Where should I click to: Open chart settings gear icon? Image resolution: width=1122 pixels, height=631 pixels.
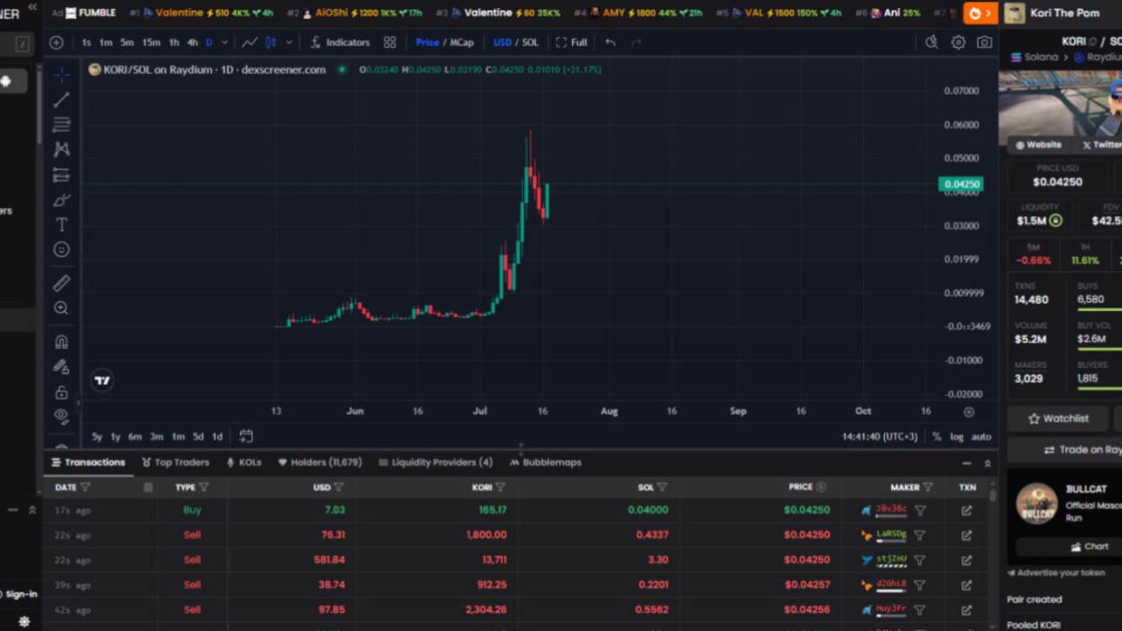click(958, 42)
